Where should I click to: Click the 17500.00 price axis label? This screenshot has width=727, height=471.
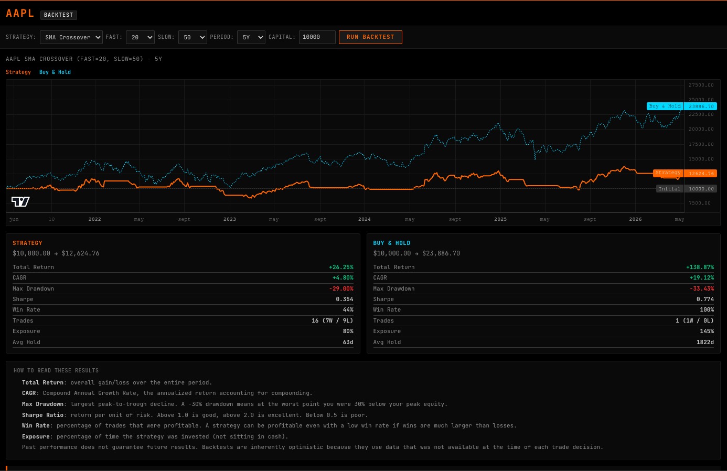(701, 144)
